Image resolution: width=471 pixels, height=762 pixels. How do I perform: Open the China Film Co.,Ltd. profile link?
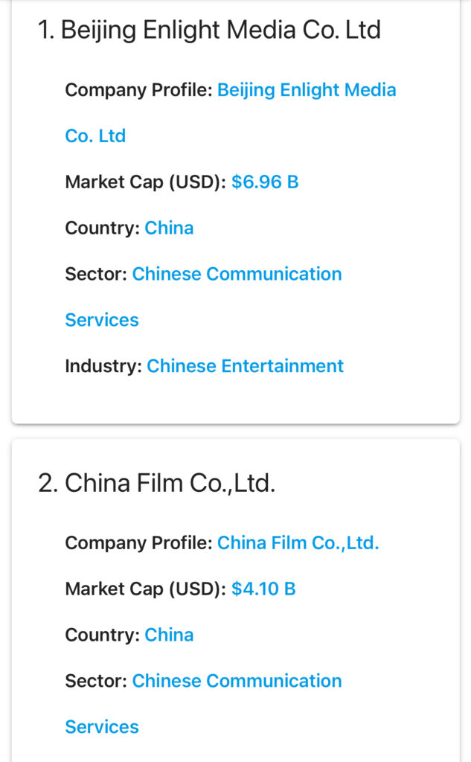tap(298, 543)
